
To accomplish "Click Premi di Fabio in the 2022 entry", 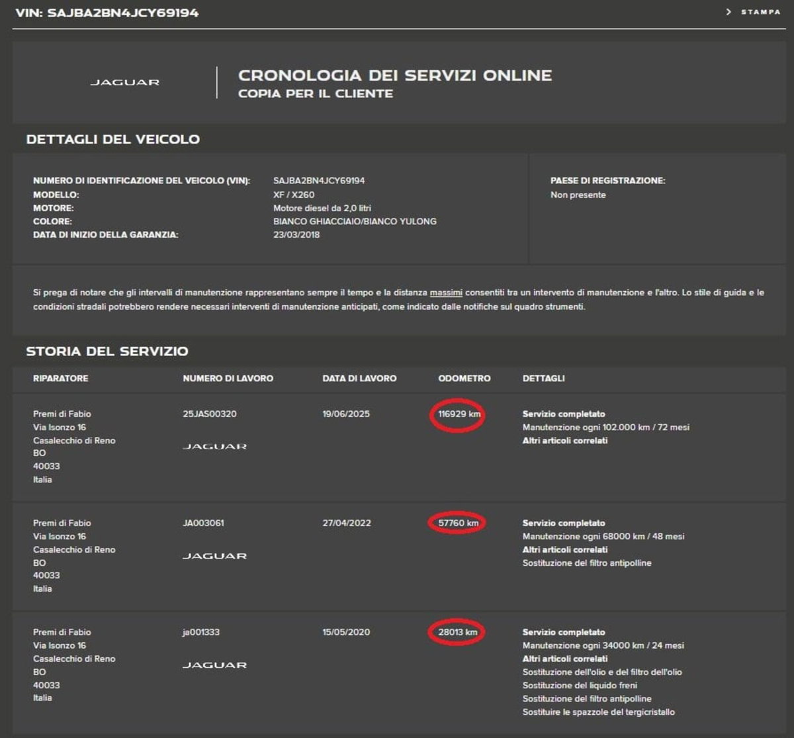I will [62, 524].
